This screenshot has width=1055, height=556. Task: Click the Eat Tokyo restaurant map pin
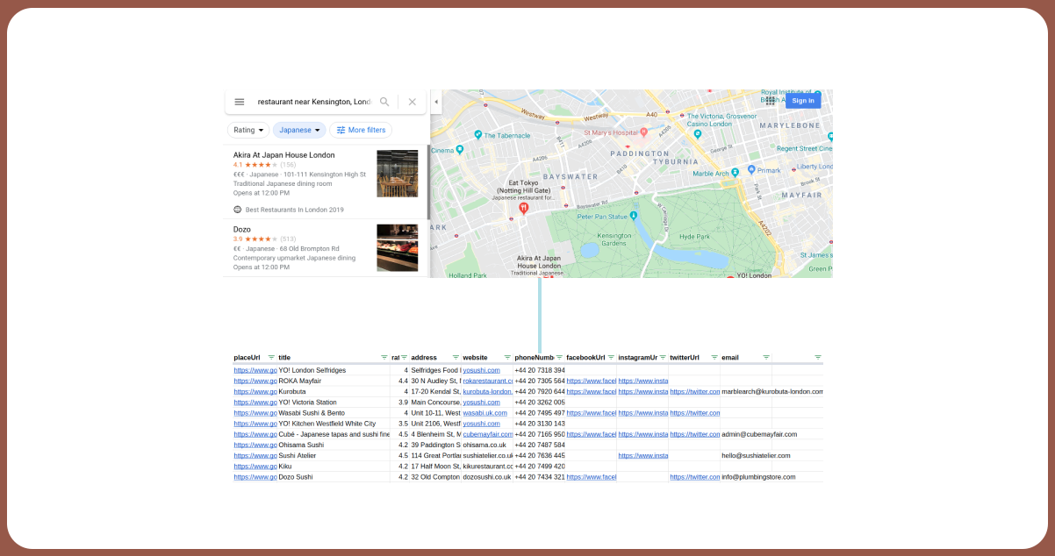524,209
